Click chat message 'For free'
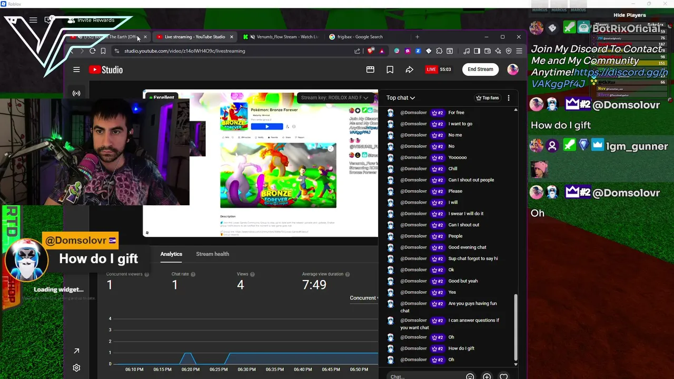The width and height of the screenshot is (674, 379). (456, 113)
